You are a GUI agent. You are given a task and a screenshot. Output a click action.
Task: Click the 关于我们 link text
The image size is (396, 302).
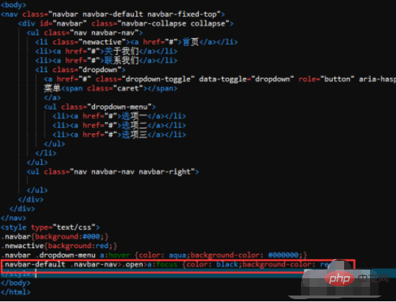(122, 51)
